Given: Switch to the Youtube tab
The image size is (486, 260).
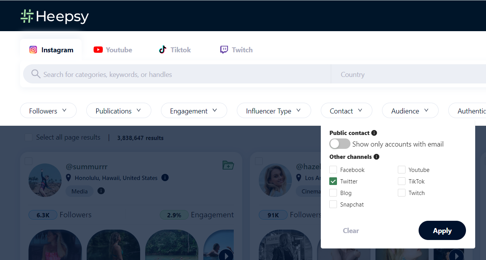Looking at the screenshot, I should [113, 50].
